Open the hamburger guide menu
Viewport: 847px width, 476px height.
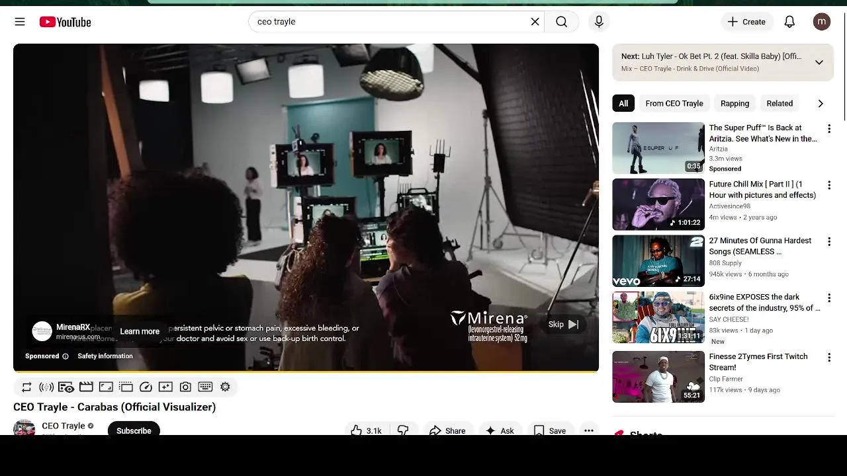click(x=20, y=22)
